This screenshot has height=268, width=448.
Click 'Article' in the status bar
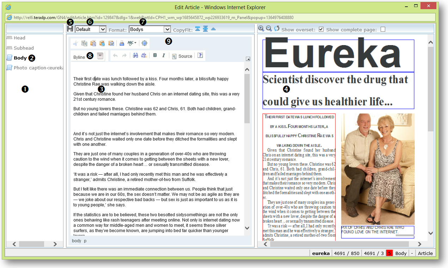[x=425, y=253]
